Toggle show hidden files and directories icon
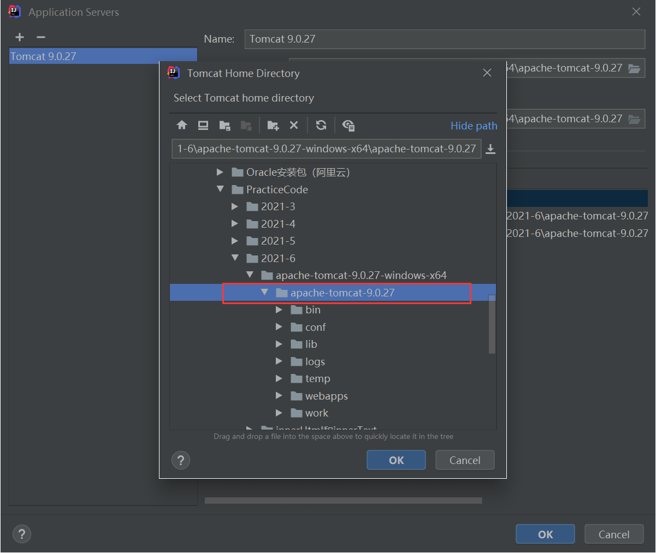 coord(348,125)
